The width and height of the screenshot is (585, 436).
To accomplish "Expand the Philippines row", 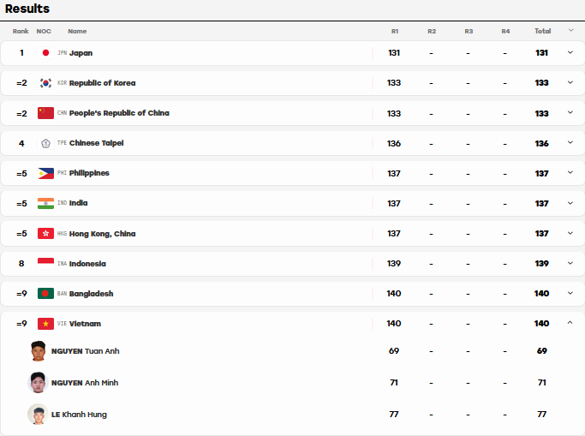I will pyautogui.click(x=570, y=173).
